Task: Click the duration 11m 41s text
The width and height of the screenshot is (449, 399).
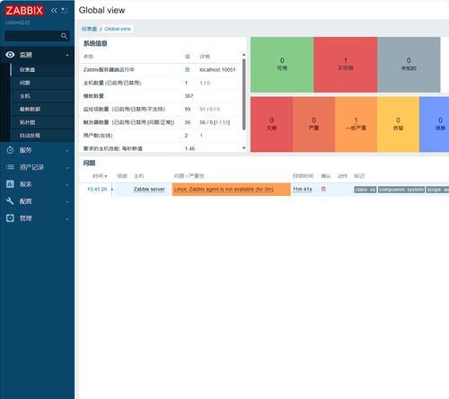Action: click(303, 190)
